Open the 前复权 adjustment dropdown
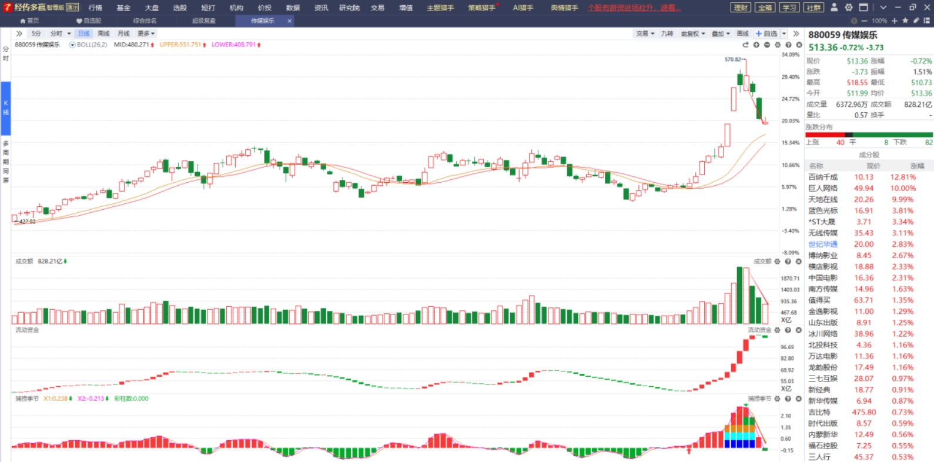934x462 pixels. click(692, 34)
